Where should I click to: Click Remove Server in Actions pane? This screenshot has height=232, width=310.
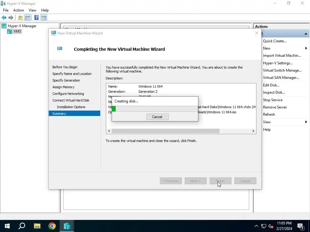pyautogui.click(x=275, y=107)
